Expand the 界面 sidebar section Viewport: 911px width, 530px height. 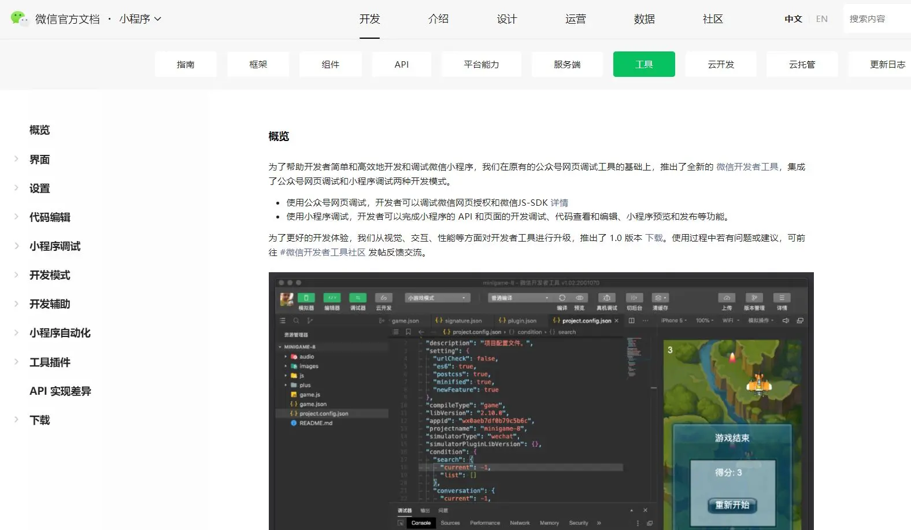(x=17, y=159)
